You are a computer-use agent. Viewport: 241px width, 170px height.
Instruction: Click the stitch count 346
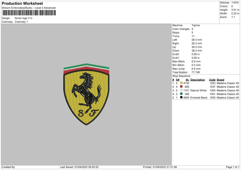[x=187, y=94]
